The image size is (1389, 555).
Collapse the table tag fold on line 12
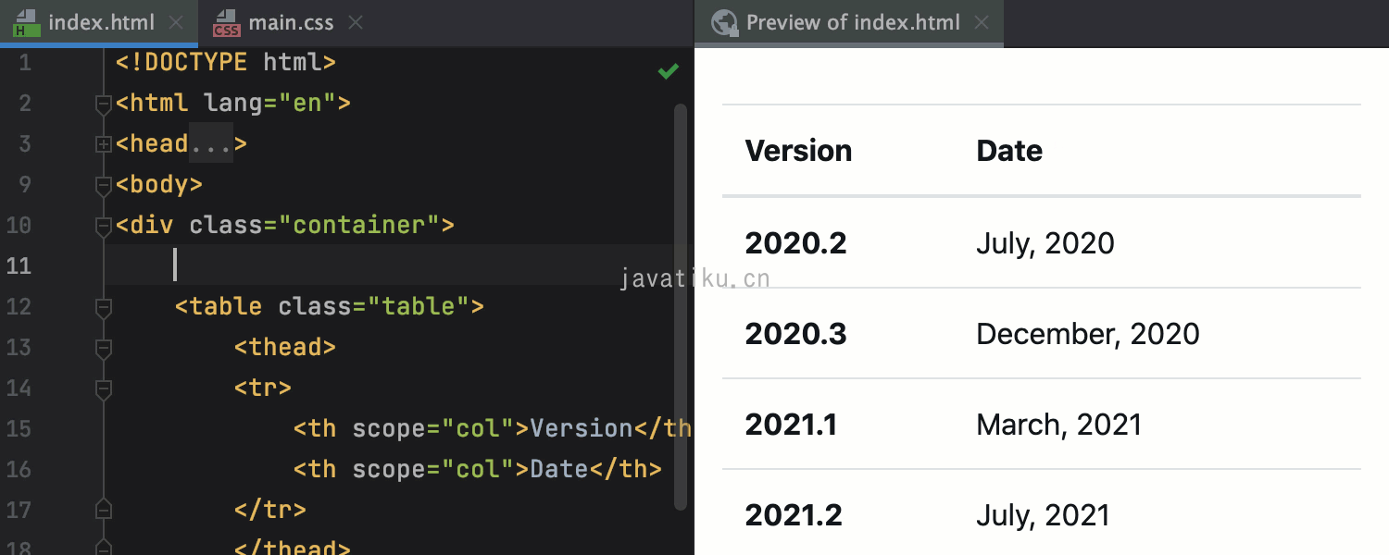click(x=104, y=307)
